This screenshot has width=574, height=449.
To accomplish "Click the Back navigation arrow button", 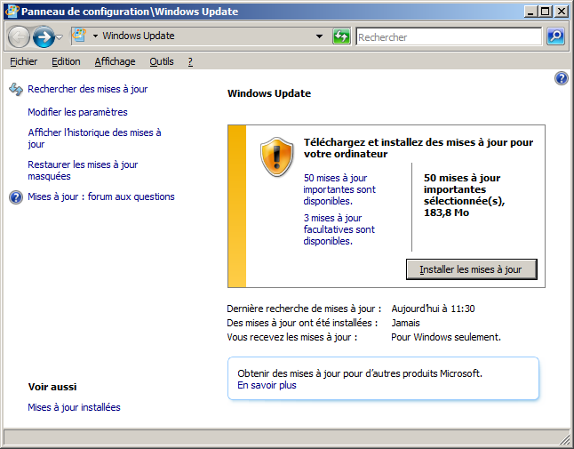I will (x=19, y=36).
